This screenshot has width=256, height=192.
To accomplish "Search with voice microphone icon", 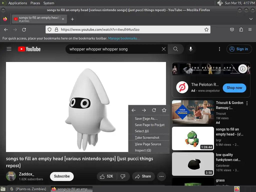I will pyautogui.click(x=190, y=49).
